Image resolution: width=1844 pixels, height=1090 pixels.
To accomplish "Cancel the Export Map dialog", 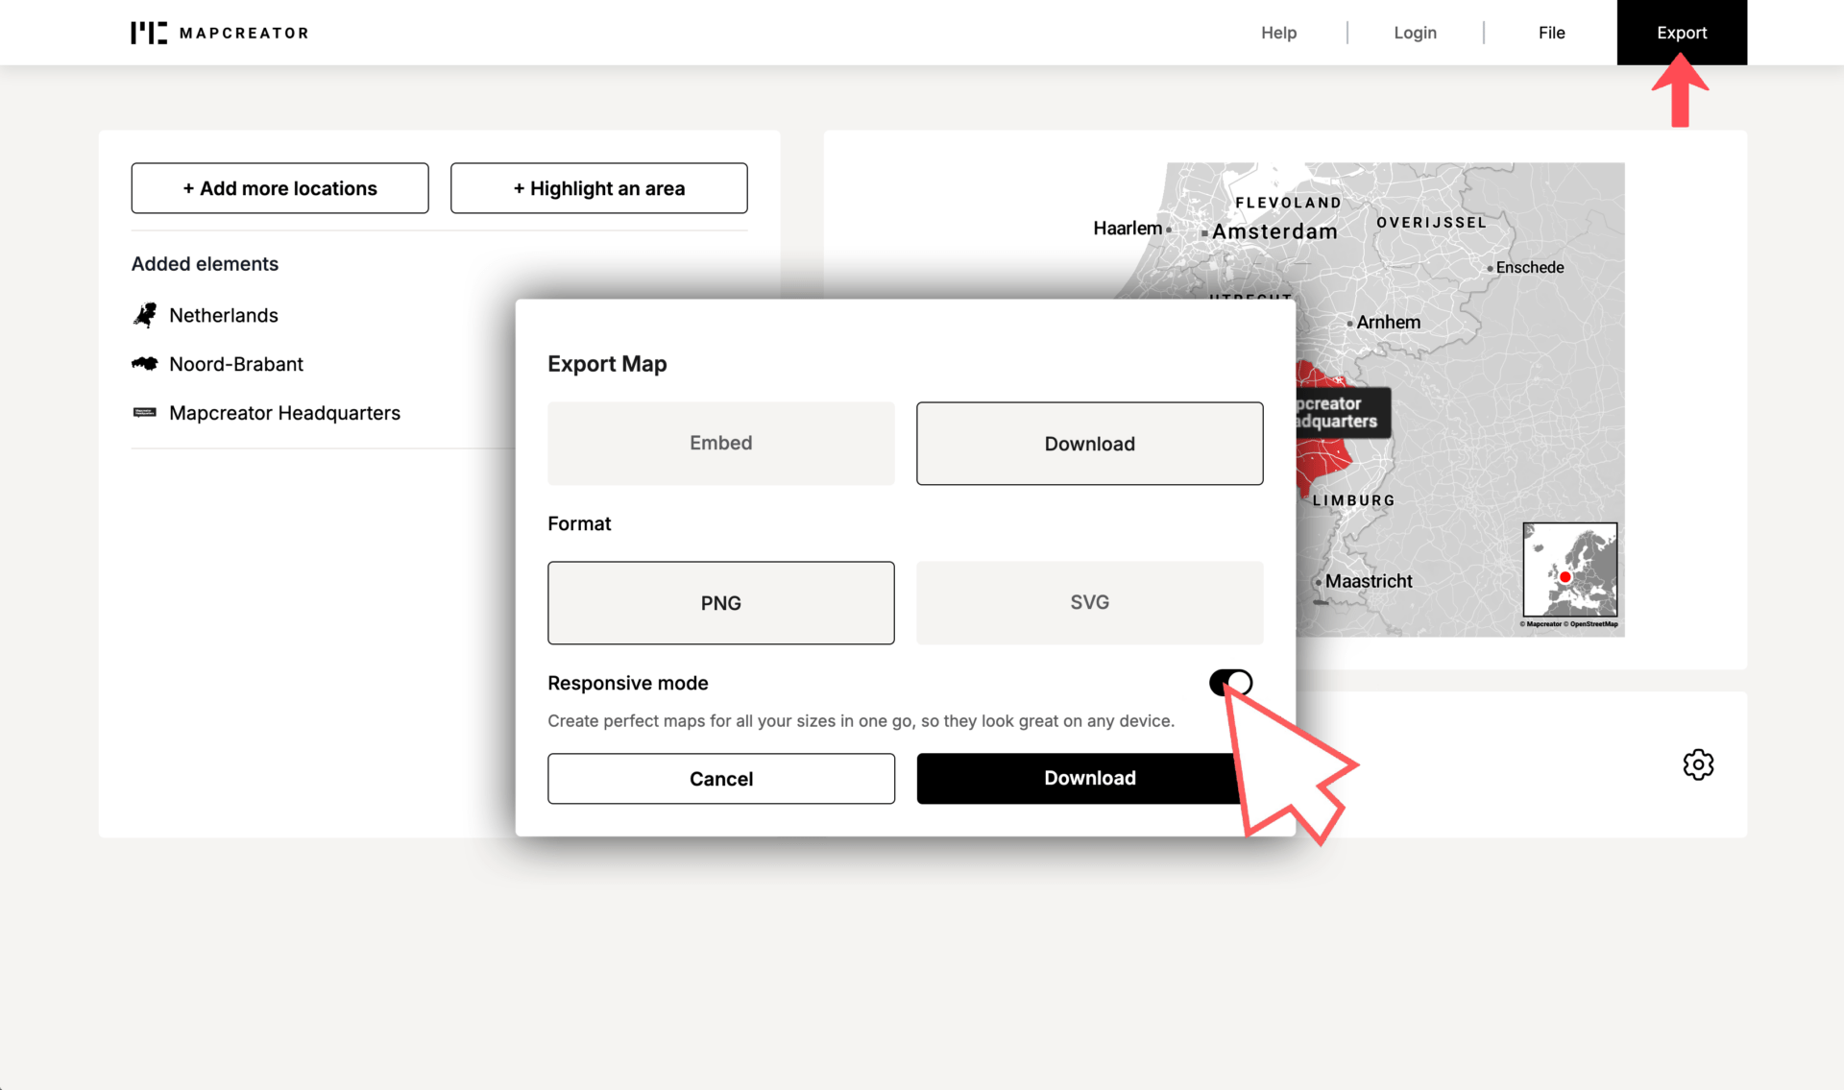I will pos(720,778).
